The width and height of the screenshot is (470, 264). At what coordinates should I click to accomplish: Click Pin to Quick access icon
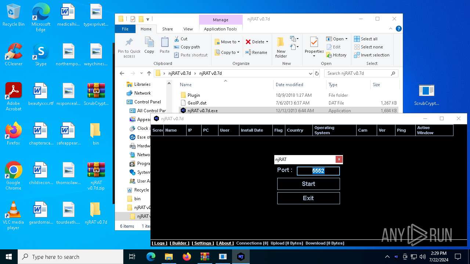coord(129,47)
